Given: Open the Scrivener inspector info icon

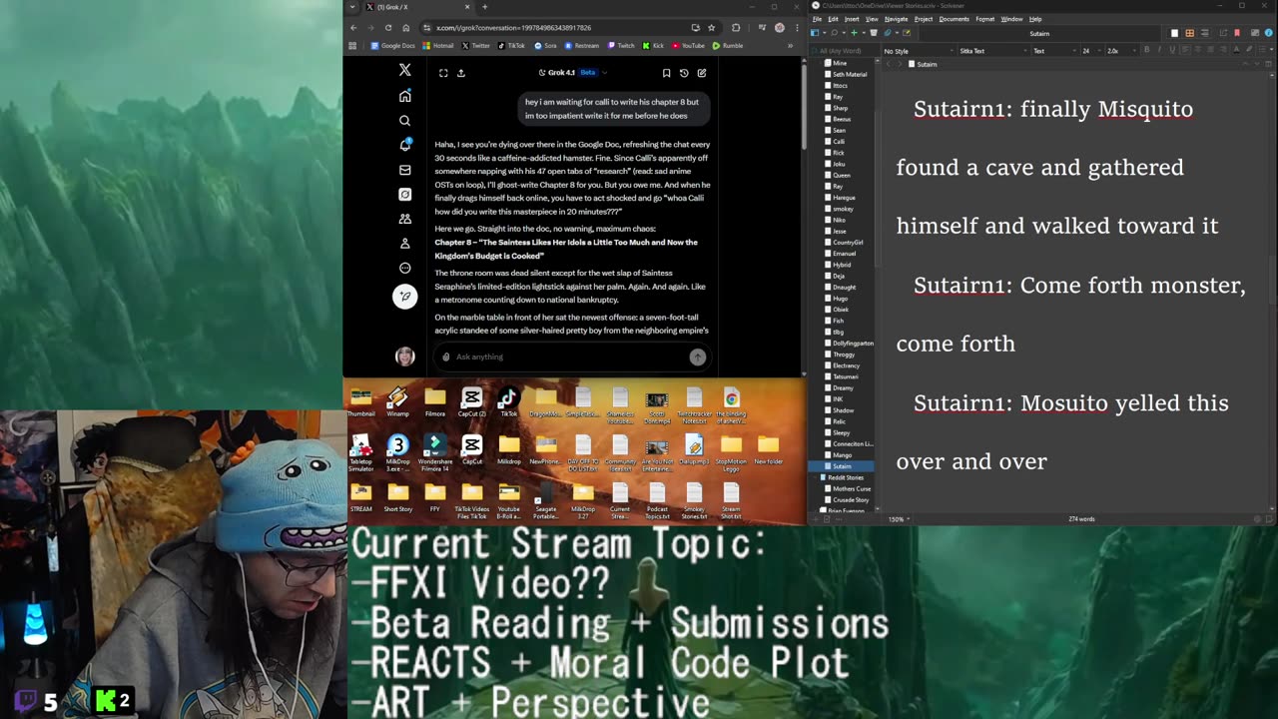Looking at the screenshot, I should (x=1268, y=33).
